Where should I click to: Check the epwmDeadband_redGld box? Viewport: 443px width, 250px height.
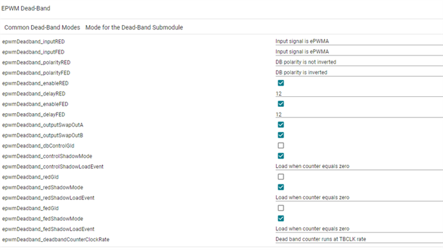coord(281,177)
